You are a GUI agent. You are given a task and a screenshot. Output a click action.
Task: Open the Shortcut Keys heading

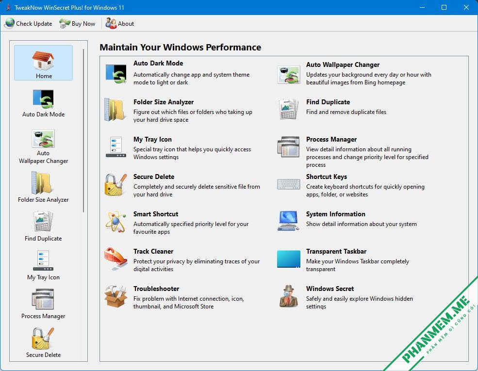click(x=327, y=177)
